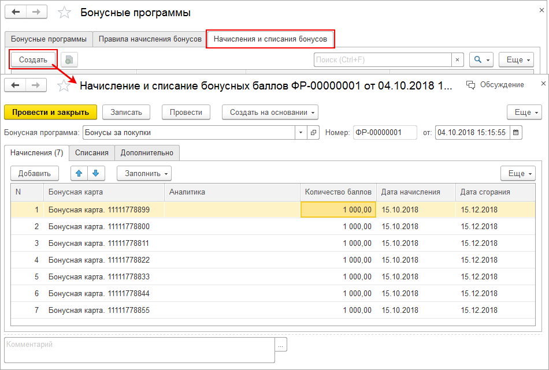Close the Бонусные программы window
Viewport: 549px width, 370px height.
tap(541, 10)
